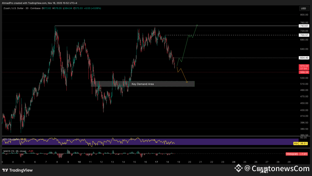The width and height of the screenshot is (312, 176).
Task: Click the green upward arrow head projection
Action: coord(197,25)
